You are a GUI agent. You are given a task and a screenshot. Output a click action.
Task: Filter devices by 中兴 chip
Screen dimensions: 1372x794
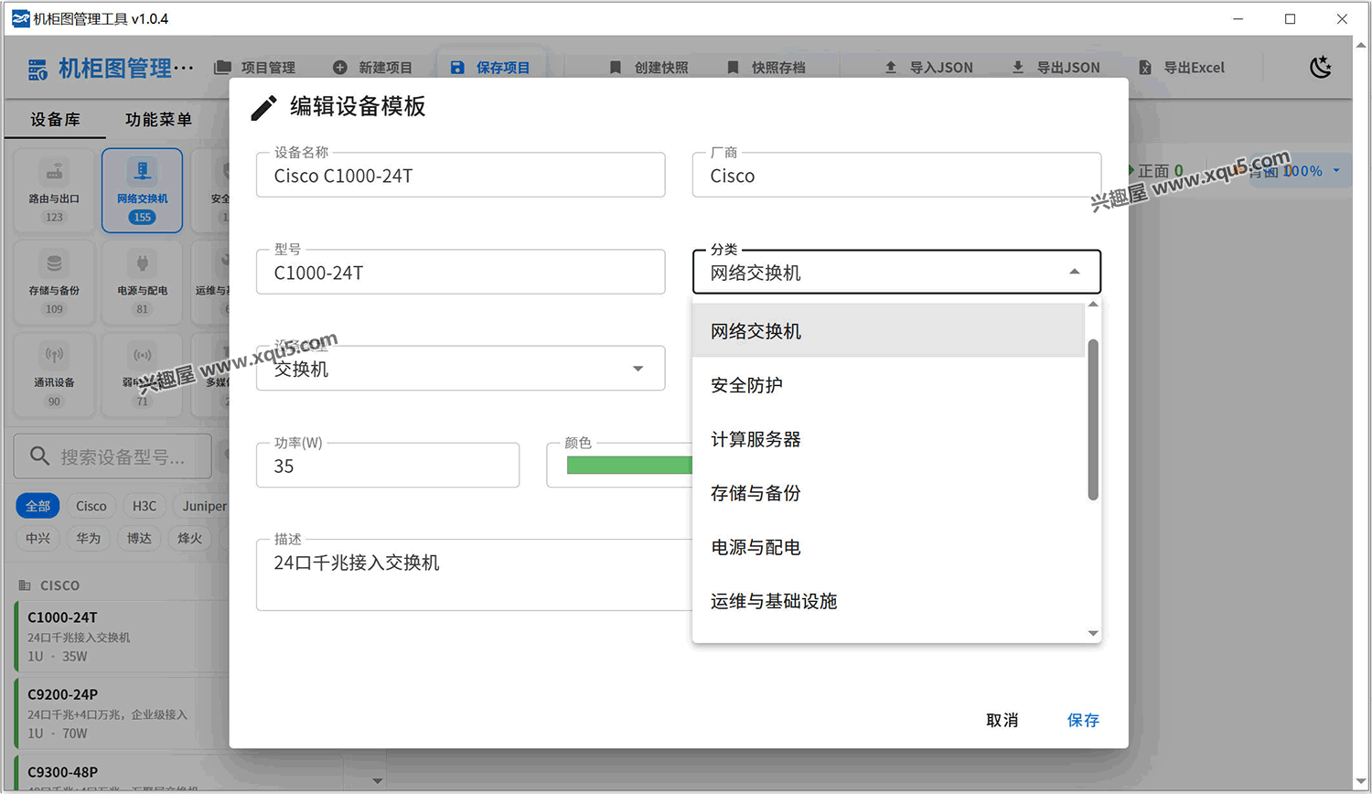pos(38,538)
